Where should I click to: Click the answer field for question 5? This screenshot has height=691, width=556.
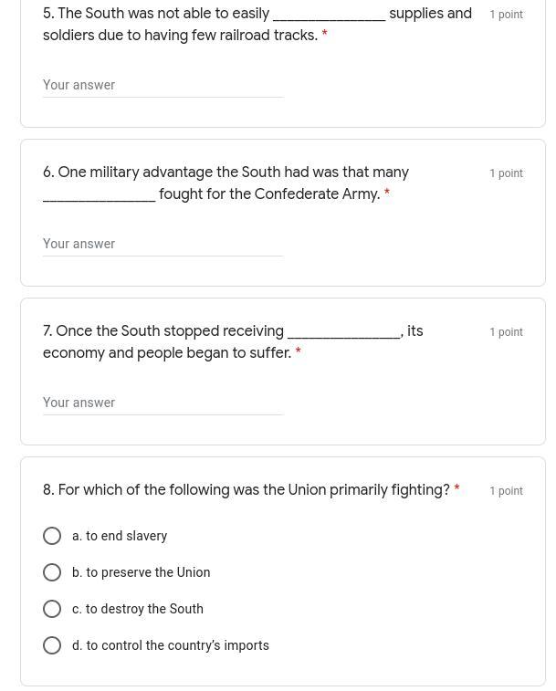coord(163,85)
